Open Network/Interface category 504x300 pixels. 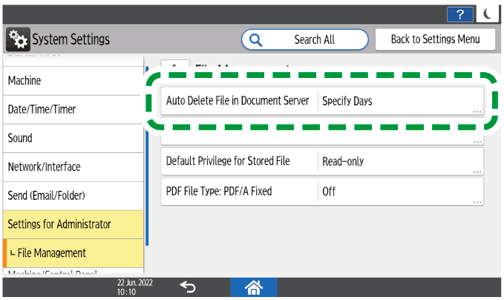[x=72, y=167]
